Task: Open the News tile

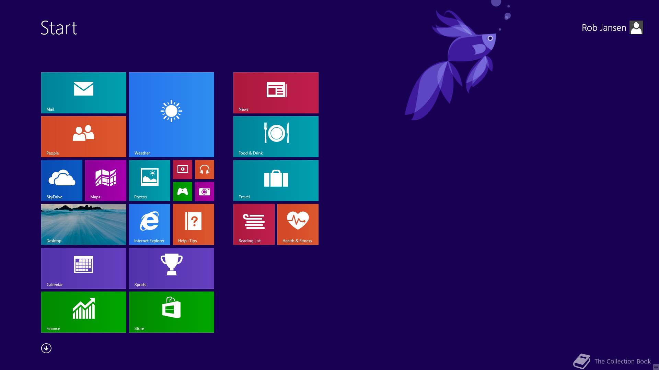Action: pos(276,93)
